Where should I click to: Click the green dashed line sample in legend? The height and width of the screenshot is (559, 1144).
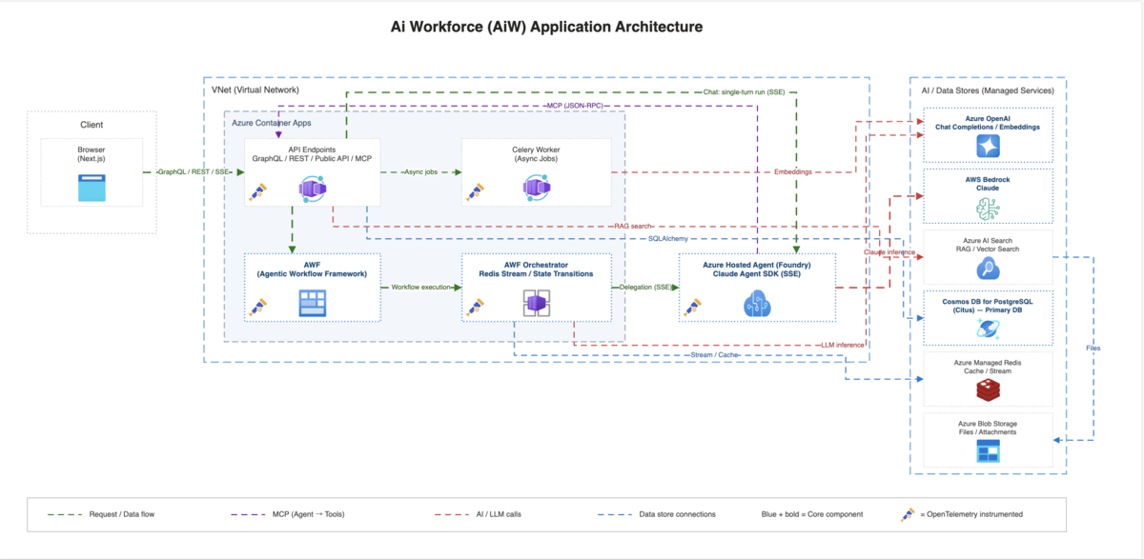(64, 514)
